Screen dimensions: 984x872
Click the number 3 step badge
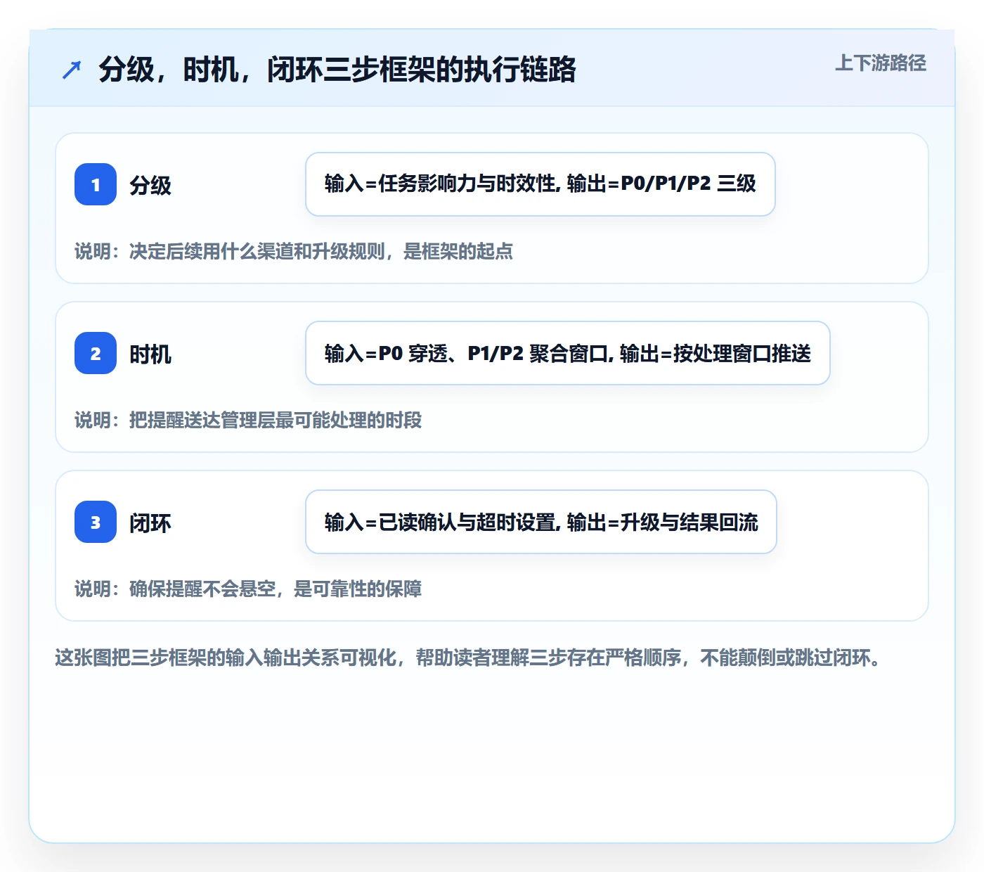click(x=96, y=522)
